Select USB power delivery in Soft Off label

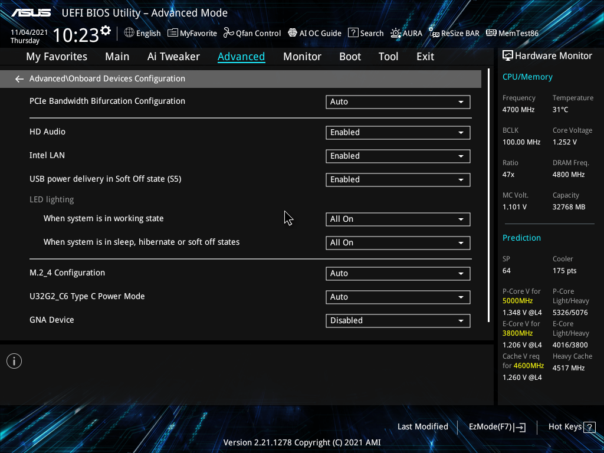105,179
